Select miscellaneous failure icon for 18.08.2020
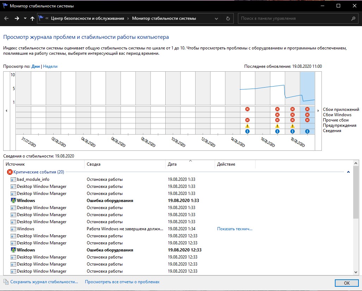Viewport: 362px width, 291px height. [x=293, y=120]
